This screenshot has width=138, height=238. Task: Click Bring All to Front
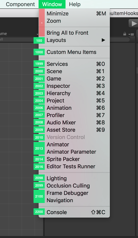pyautogui.click(x=74, y=33)
